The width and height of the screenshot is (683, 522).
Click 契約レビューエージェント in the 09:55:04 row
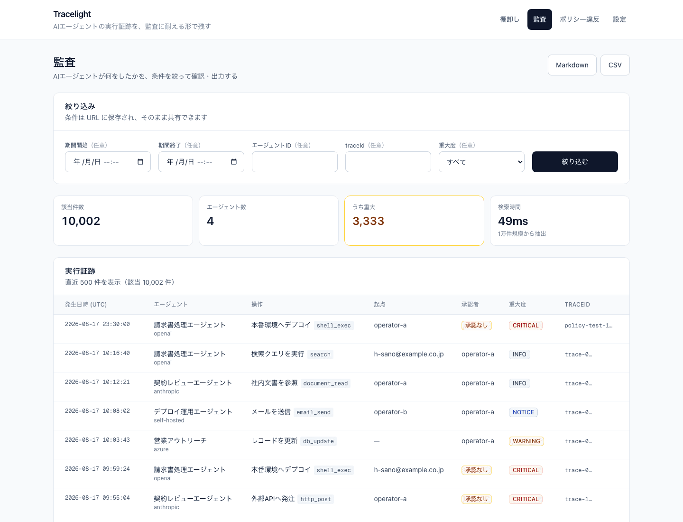(193, 499)
